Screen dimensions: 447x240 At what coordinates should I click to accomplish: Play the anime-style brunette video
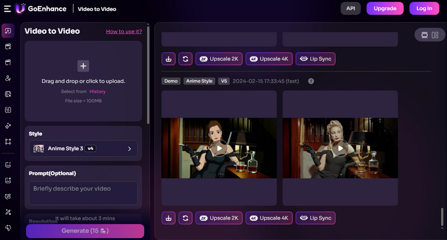click(219, 148)
